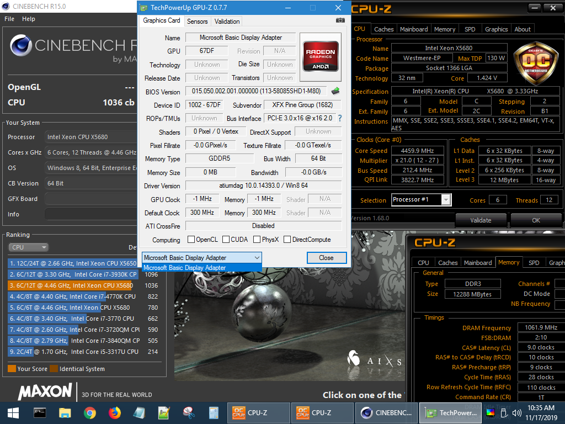Image resolution: width=565 pixels, height=424 pixels.
Task: Launch Google Chrome from taskbar
Action: coord(90,413)
